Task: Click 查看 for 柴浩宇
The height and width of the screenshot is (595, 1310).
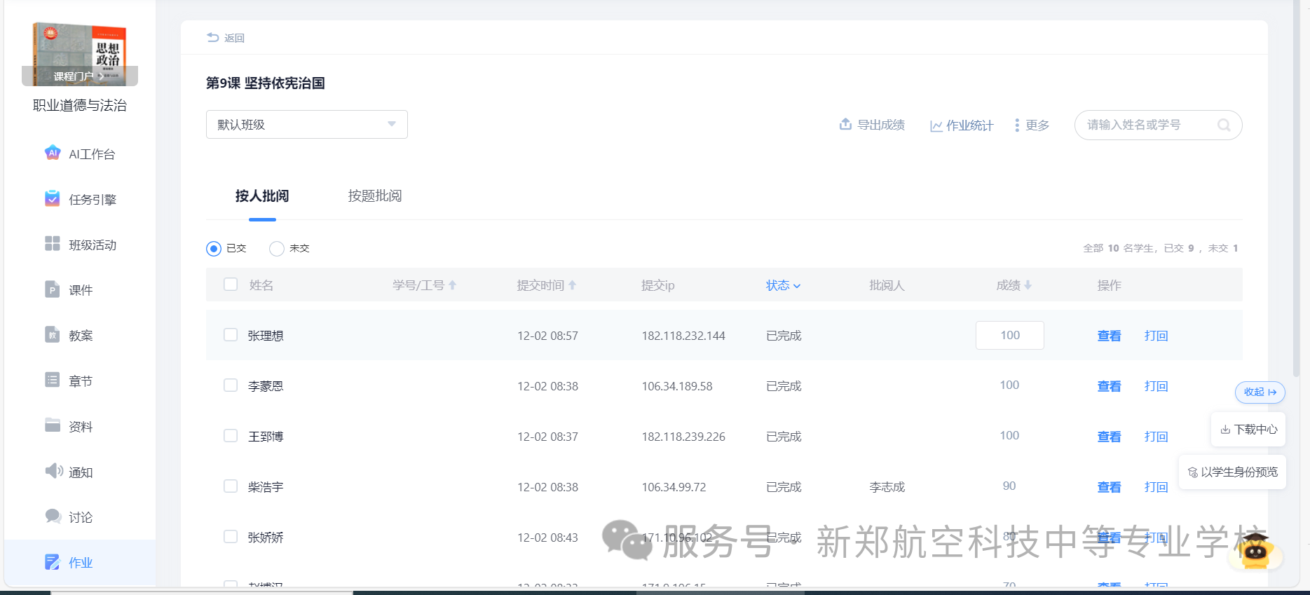Action: pyautogui.click(x=1109, y=487)
